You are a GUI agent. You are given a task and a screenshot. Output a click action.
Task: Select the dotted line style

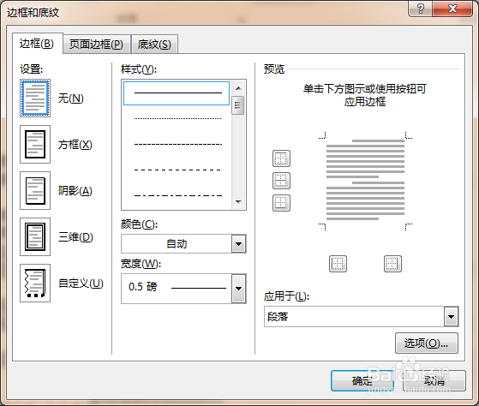click(x=177, y=118)
